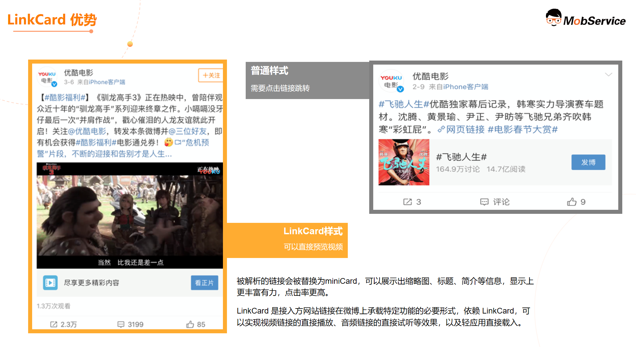
Task: Click the #电影春节大赏# hashtag
Action: pyautogui.click(x=523, y=129)
